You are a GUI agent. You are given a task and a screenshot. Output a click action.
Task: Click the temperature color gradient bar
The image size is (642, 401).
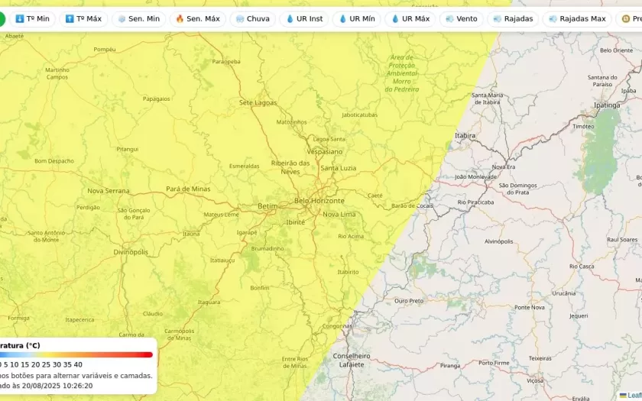[x=76, y=354]
